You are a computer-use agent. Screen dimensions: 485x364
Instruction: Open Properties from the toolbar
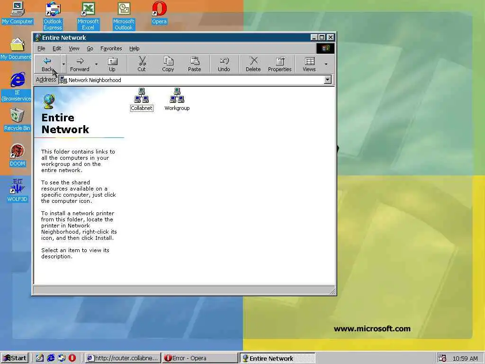(x=279, y=64)
